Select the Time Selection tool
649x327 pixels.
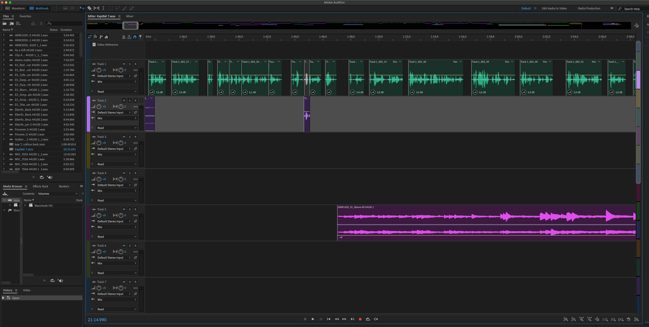click(x=103, y=8)
